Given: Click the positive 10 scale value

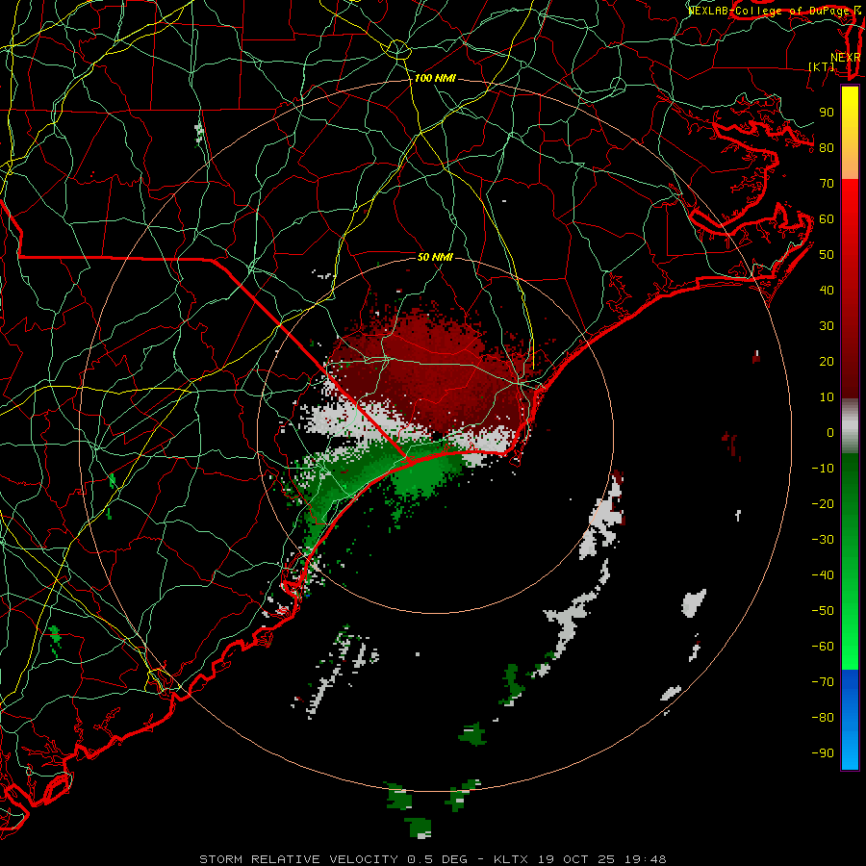Looking at the screenshot, I should 827,397.
